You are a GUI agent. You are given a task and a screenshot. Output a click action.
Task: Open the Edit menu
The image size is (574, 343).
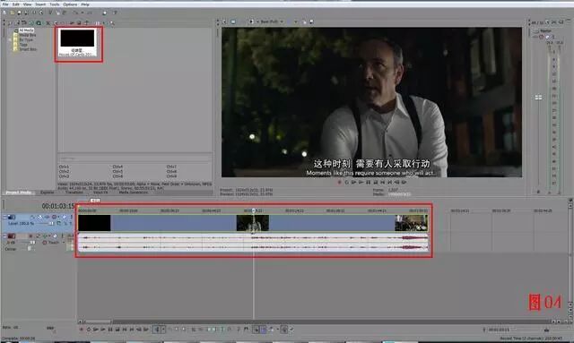tap(16, 4)
